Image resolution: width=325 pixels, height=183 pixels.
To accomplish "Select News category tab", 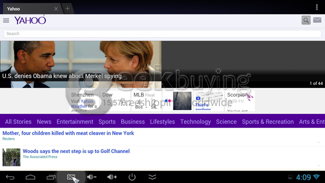I will [x=44, y=122].
